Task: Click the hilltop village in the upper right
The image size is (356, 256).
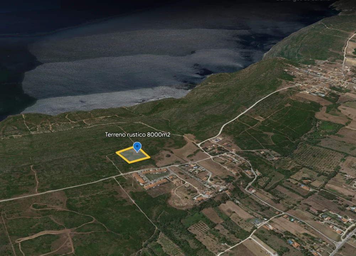Action: (320, 76)
